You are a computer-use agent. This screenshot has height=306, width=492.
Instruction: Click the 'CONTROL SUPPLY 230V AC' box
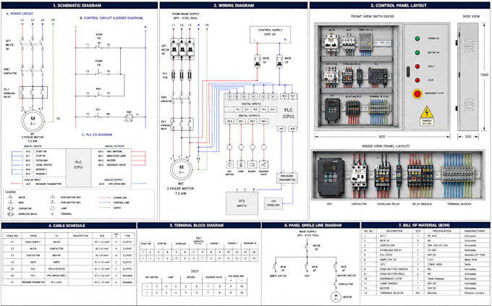pos(270,34)
